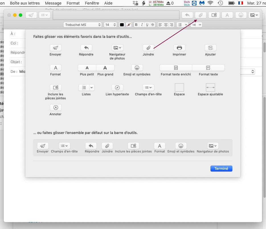Click the Annoter icon
This screenshot has width=266, height=229.
pos(56,108)
